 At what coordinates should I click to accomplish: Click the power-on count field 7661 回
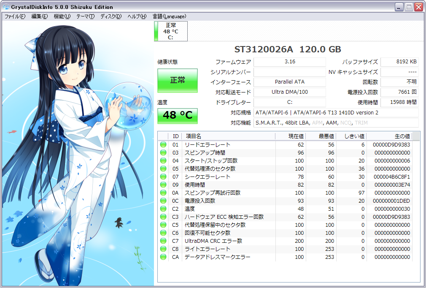(399, 92)
